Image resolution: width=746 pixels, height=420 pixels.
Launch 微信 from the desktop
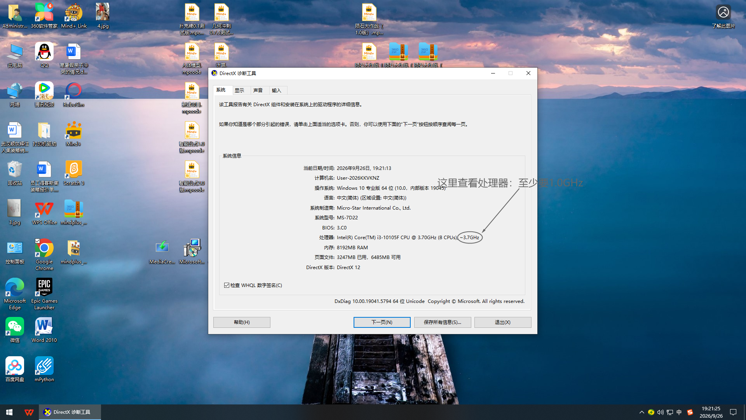tap(15, 330)
